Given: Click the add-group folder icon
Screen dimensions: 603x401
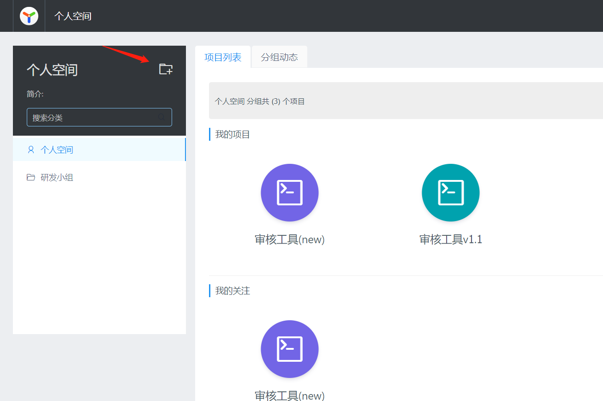Looking at the screenshot, I should [166, 68].
